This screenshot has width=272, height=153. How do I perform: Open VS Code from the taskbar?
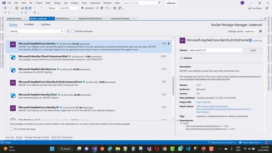[x=188, y=149]
